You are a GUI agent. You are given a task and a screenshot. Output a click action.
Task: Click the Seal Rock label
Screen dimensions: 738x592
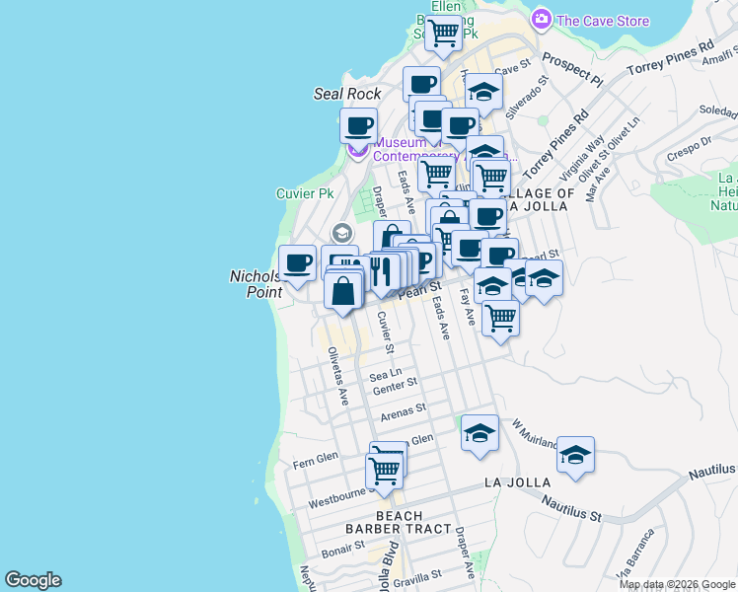(347, 94)
